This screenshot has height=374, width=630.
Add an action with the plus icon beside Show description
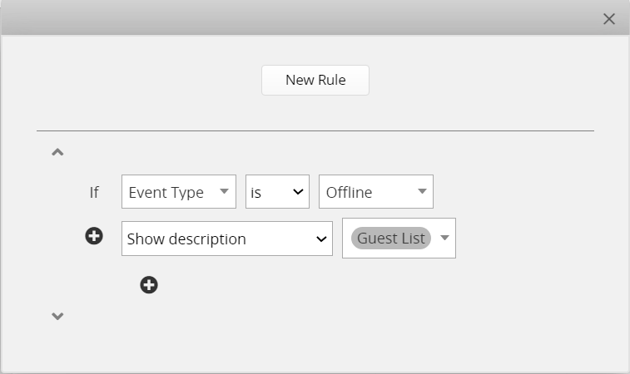[94, 235]
